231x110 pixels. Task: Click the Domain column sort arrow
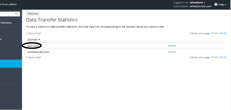(39, 40)
